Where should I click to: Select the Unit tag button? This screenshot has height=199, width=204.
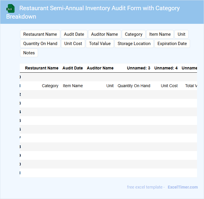182,34
